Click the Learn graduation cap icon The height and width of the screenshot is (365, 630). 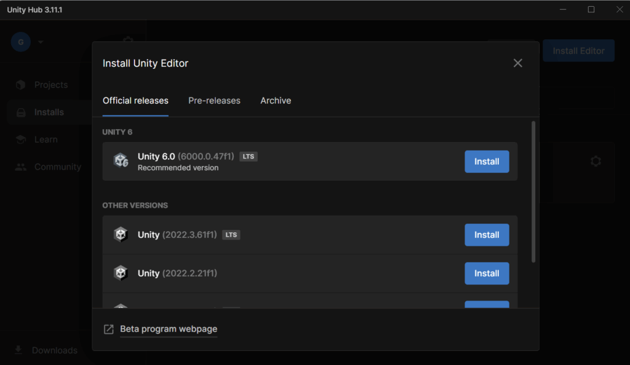20,139
